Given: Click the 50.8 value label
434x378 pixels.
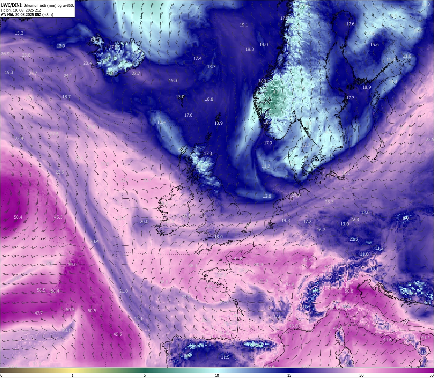Looking at the screenshot, I should tap(349, 291).
